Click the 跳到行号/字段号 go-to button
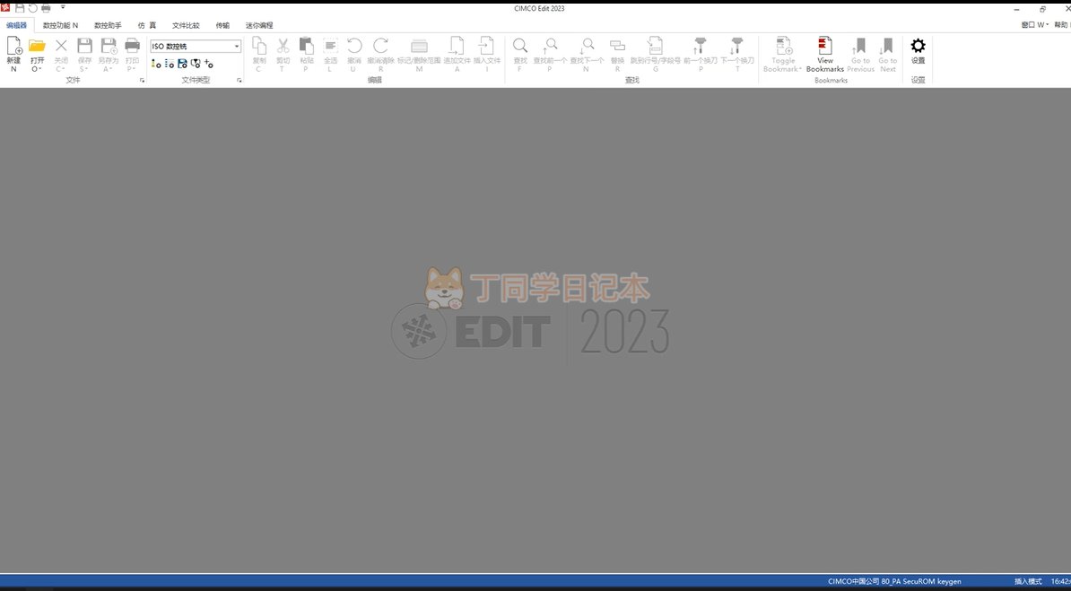The width and height of the screenshot is (1071, 591). coord(655,54)
